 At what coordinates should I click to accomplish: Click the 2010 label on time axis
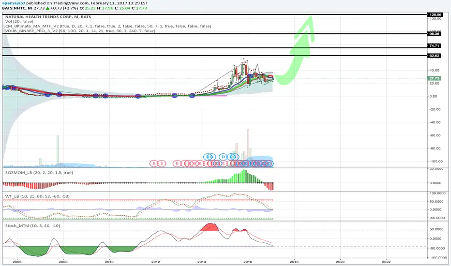(109, 262)
